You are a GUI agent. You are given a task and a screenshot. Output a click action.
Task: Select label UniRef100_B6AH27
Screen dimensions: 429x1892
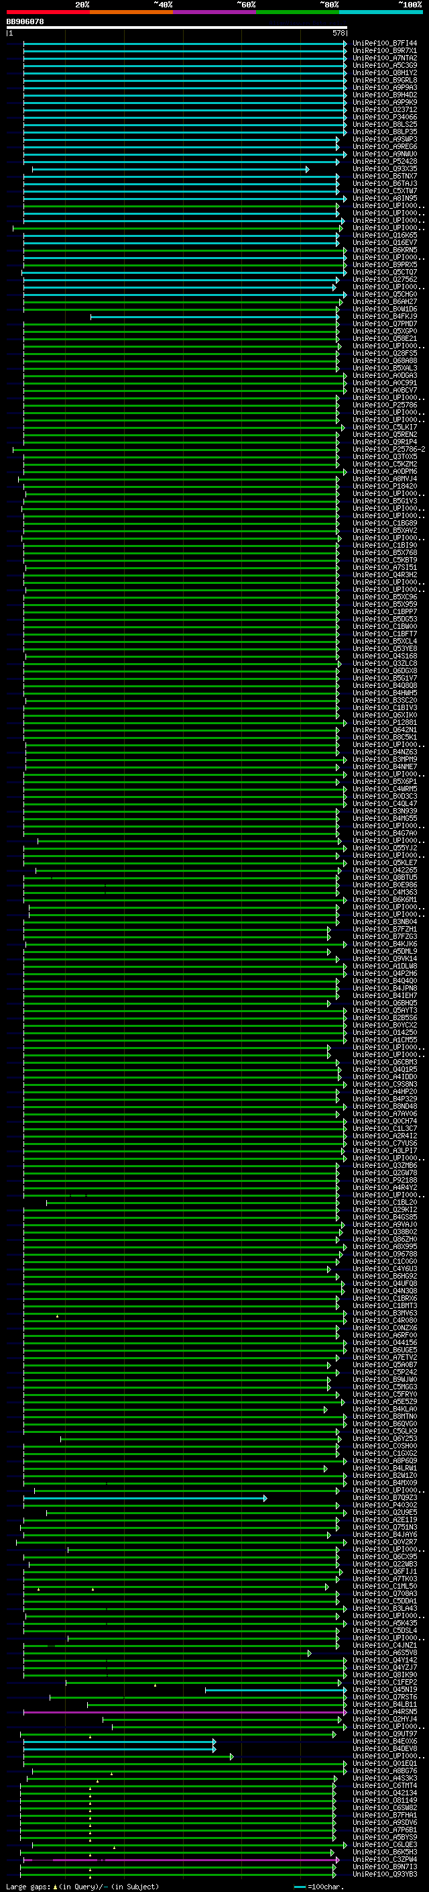(x=384, y=302)
